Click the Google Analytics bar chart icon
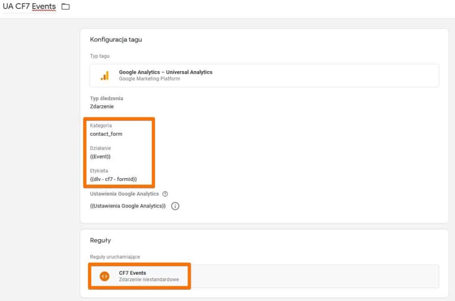This screenshot has height=301, width=455. pos(104,76)
